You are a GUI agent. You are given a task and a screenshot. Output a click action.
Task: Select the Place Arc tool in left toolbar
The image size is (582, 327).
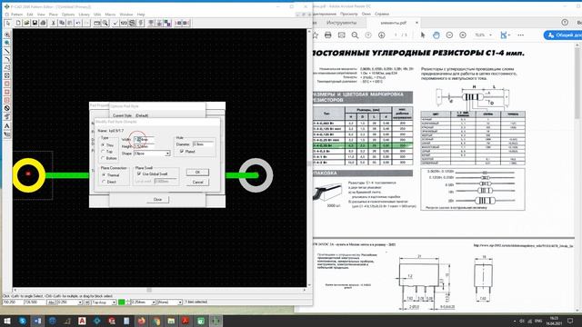click(7, 59)
